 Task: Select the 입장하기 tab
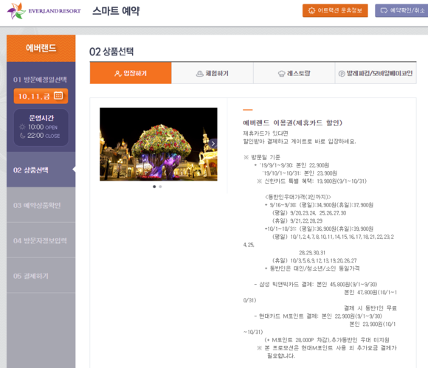[131, 73]
